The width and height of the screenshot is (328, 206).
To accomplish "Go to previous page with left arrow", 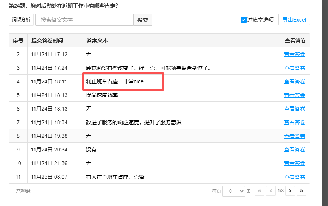I will click(271, 191).
